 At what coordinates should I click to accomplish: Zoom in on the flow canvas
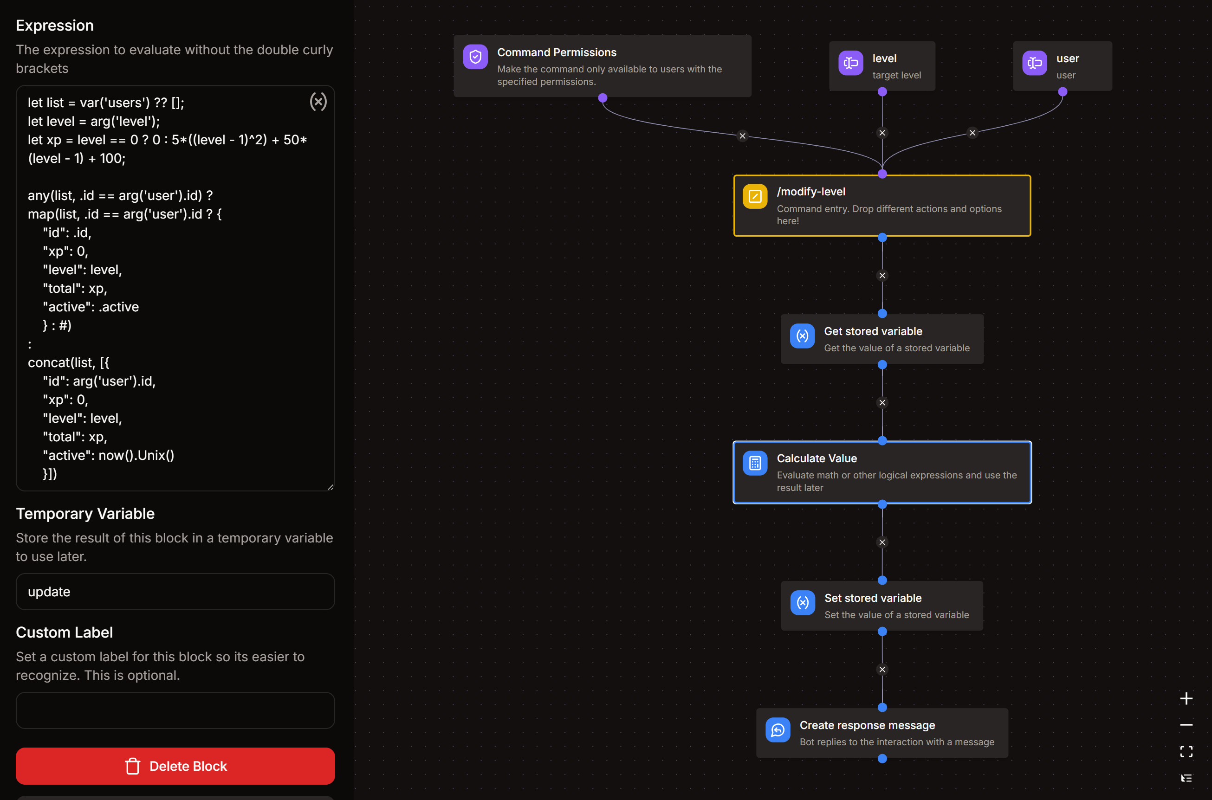click(x=1186, y=698)
